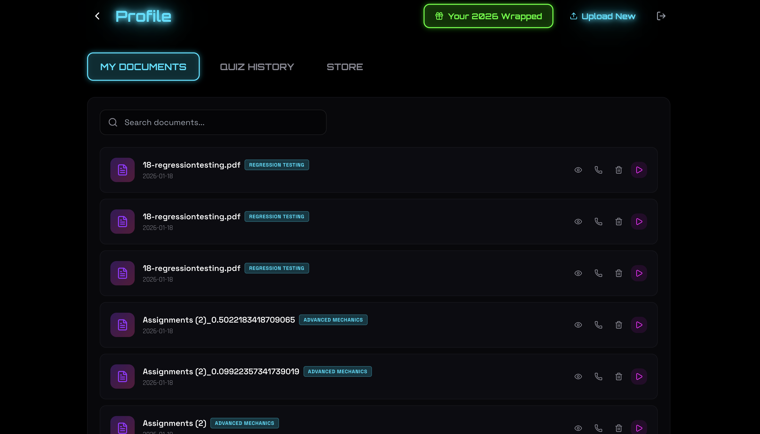Click phone icon on second regressiontesting row
Screen dimensions: 760x434
598,222
